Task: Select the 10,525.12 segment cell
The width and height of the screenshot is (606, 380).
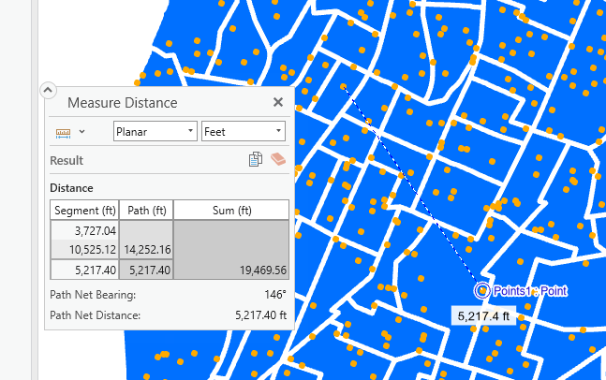Action: [84, 250]
